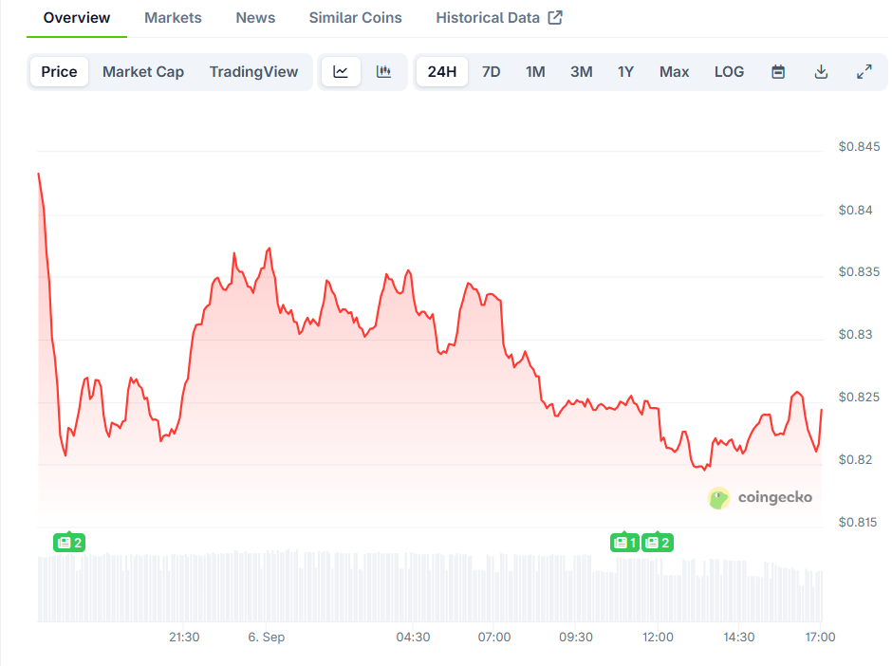Set chart range to 1M
This screenshot has width=892, height=666.
pos(535,72)
